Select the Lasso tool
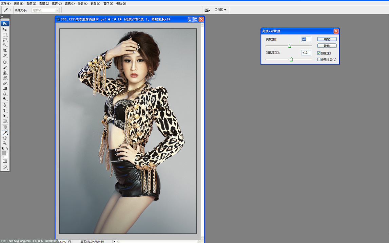The width and height of the screenshot is (389, 243). point(5,40)
